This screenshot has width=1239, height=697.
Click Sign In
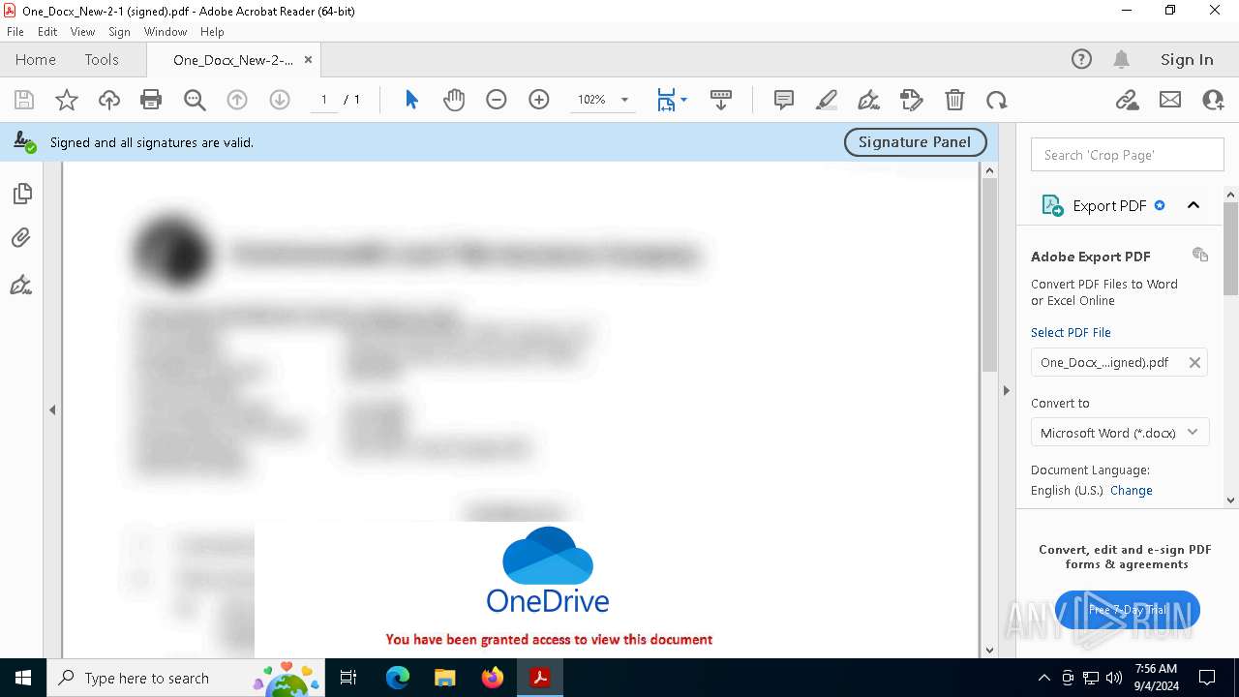pyautogui.click(x=1187, y=59)
